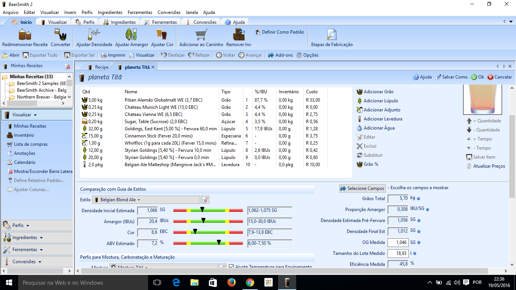Click Ajustar Cor beer glasses icon

(x=162, y=35)
